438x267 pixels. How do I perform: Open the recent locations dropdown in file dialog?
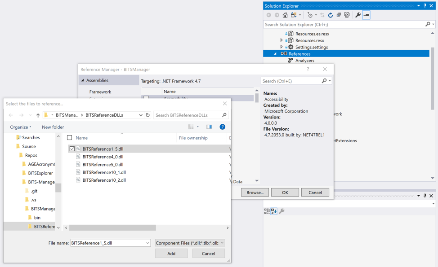point(30,115)
